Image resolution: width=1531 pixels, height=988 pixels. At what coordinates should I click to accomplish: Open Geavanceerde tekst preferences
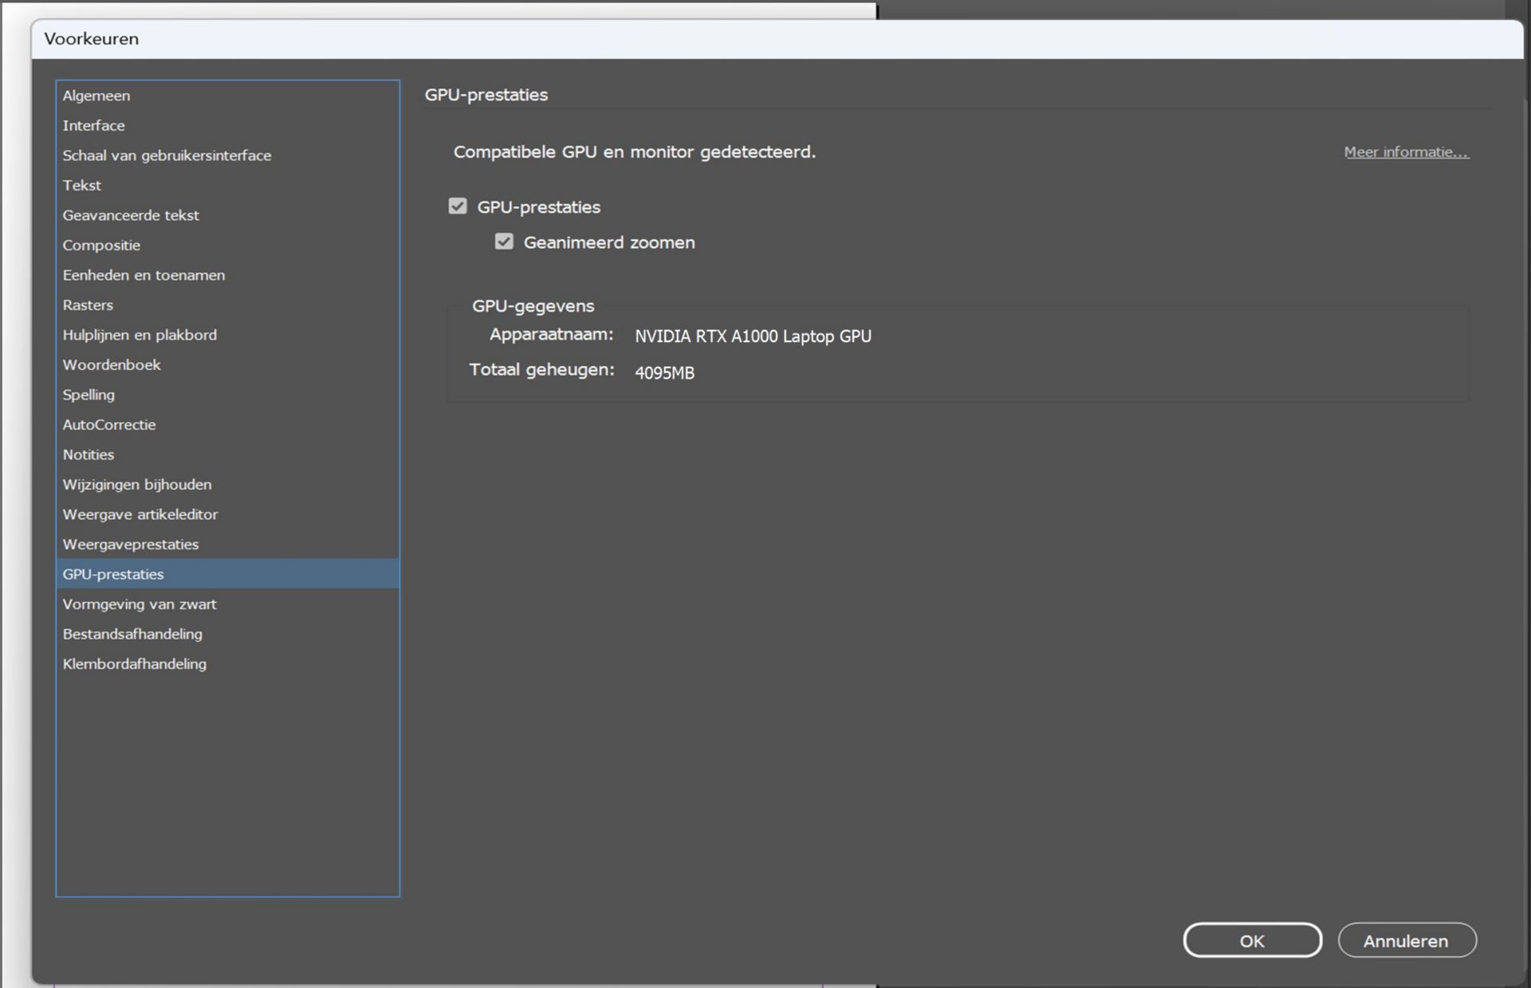(x=131, y=215)
